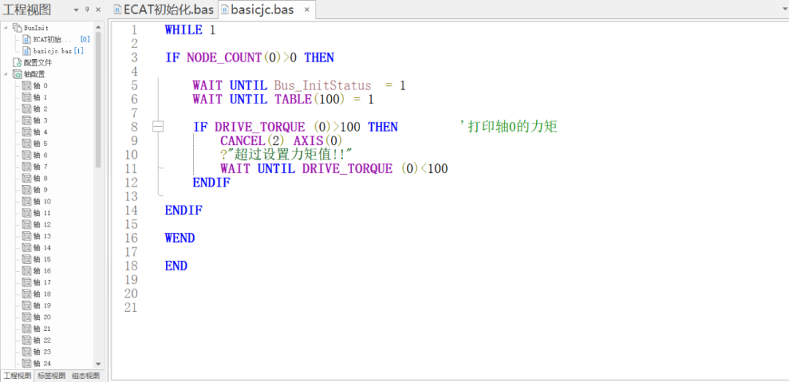Image resolution: width=789 pixels, height=382 pixels.
Task: Click END keyword on line 18
Action: (x=176, y=265)
